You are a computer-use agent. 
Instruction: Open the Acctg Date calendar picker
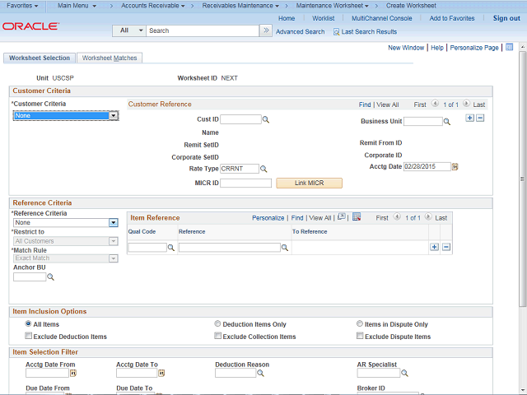coord(455,166)
